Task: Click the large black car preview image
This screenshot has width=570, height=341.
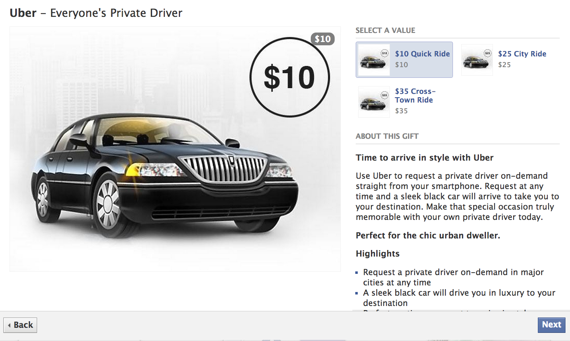Action: click(x=175, y=149)
